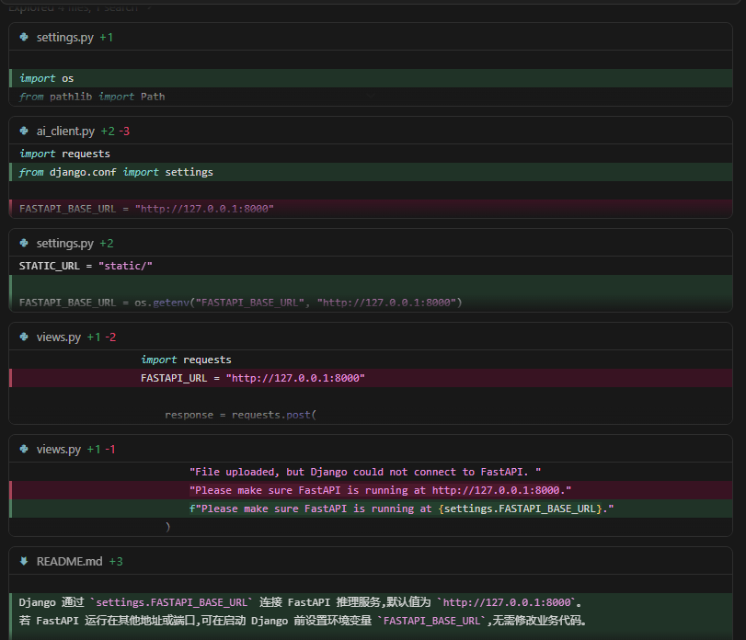
Task: Open the README.md file diff
Action: (70, 561)
